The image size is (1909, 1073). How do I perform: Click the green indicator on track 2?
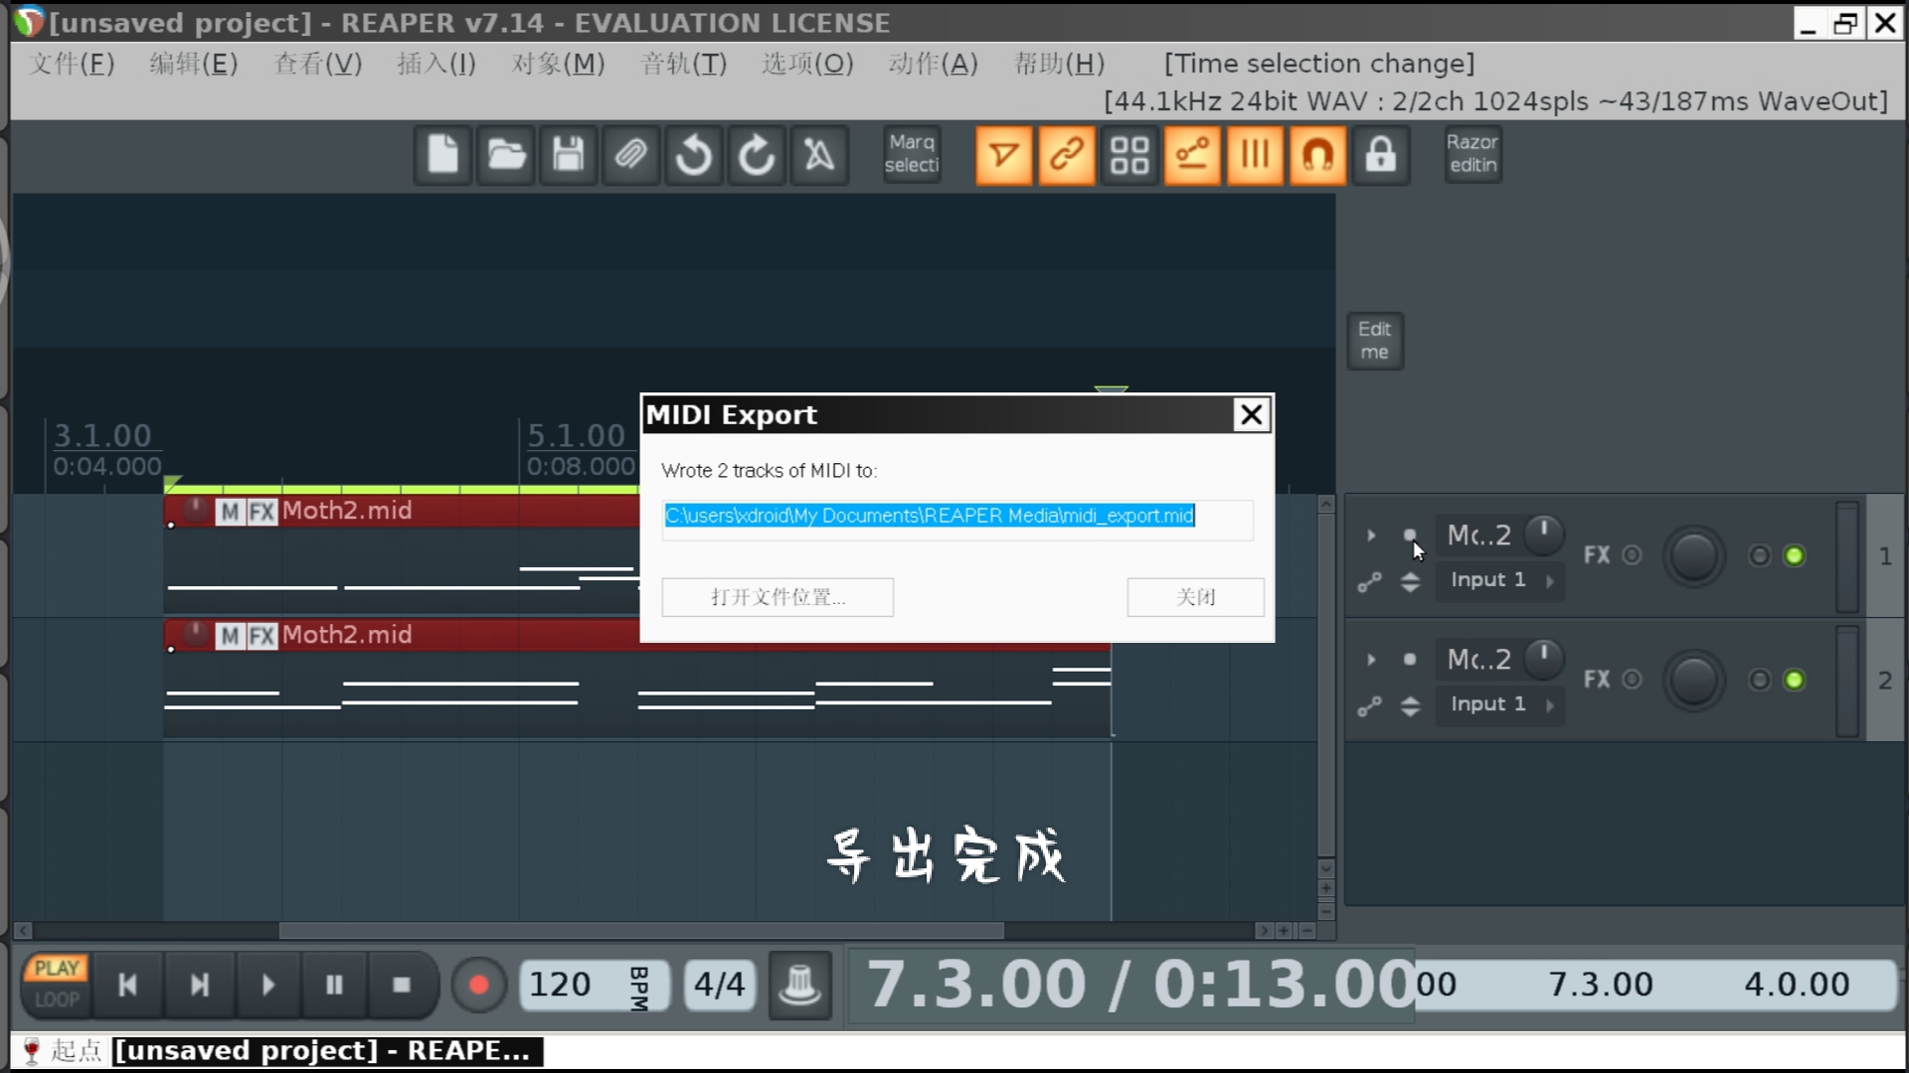pyautogui.click(x=1795, y=680)
